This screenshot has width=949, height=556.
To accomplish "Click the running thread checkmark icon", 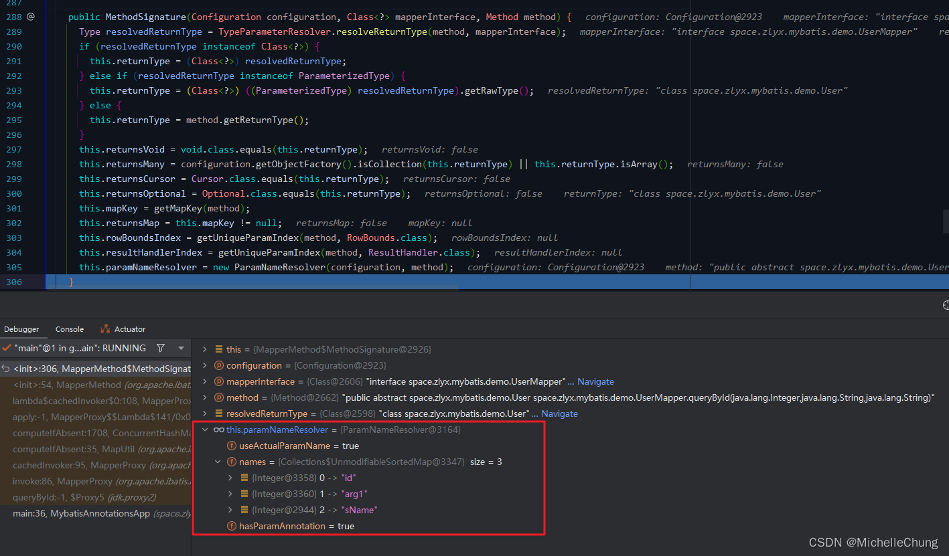I will pos(7,348).
